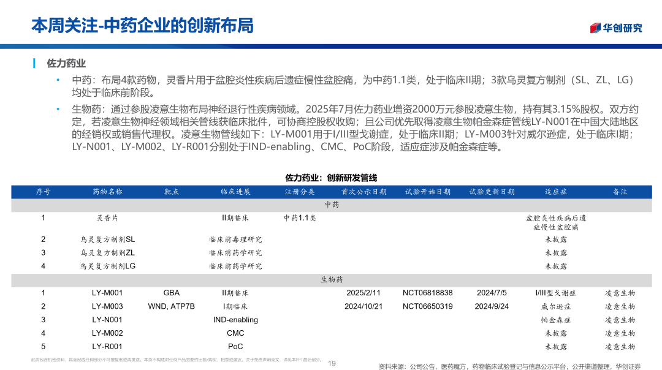Click the 2024/10/21 date cell

(363, 306)
